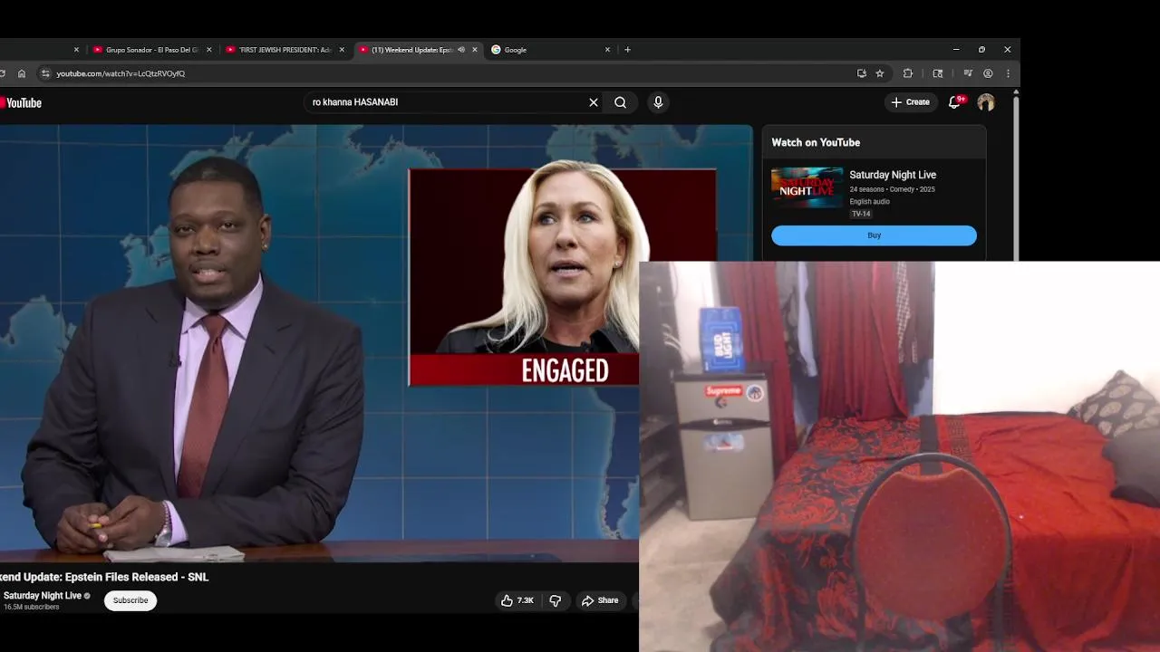Open the Chrome profile icon
This screenshot has width=1160, height=652.
(988, 73)
